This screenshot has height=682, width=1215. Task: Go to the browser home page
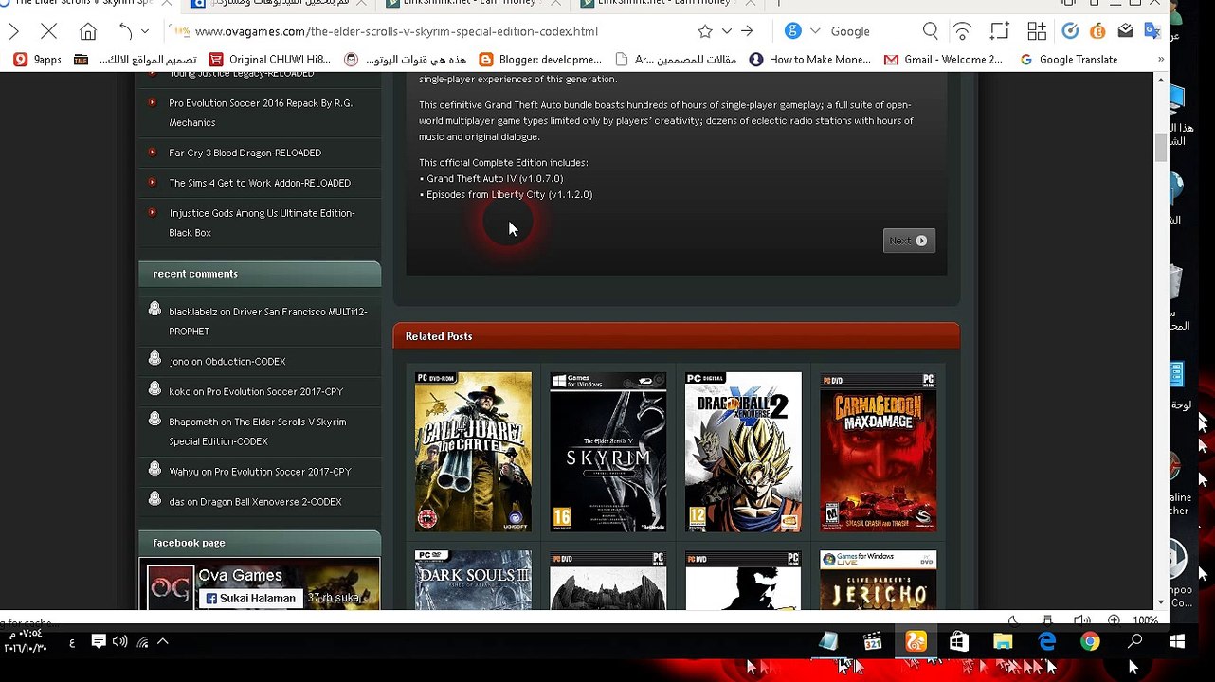click(x=87, y=31)
